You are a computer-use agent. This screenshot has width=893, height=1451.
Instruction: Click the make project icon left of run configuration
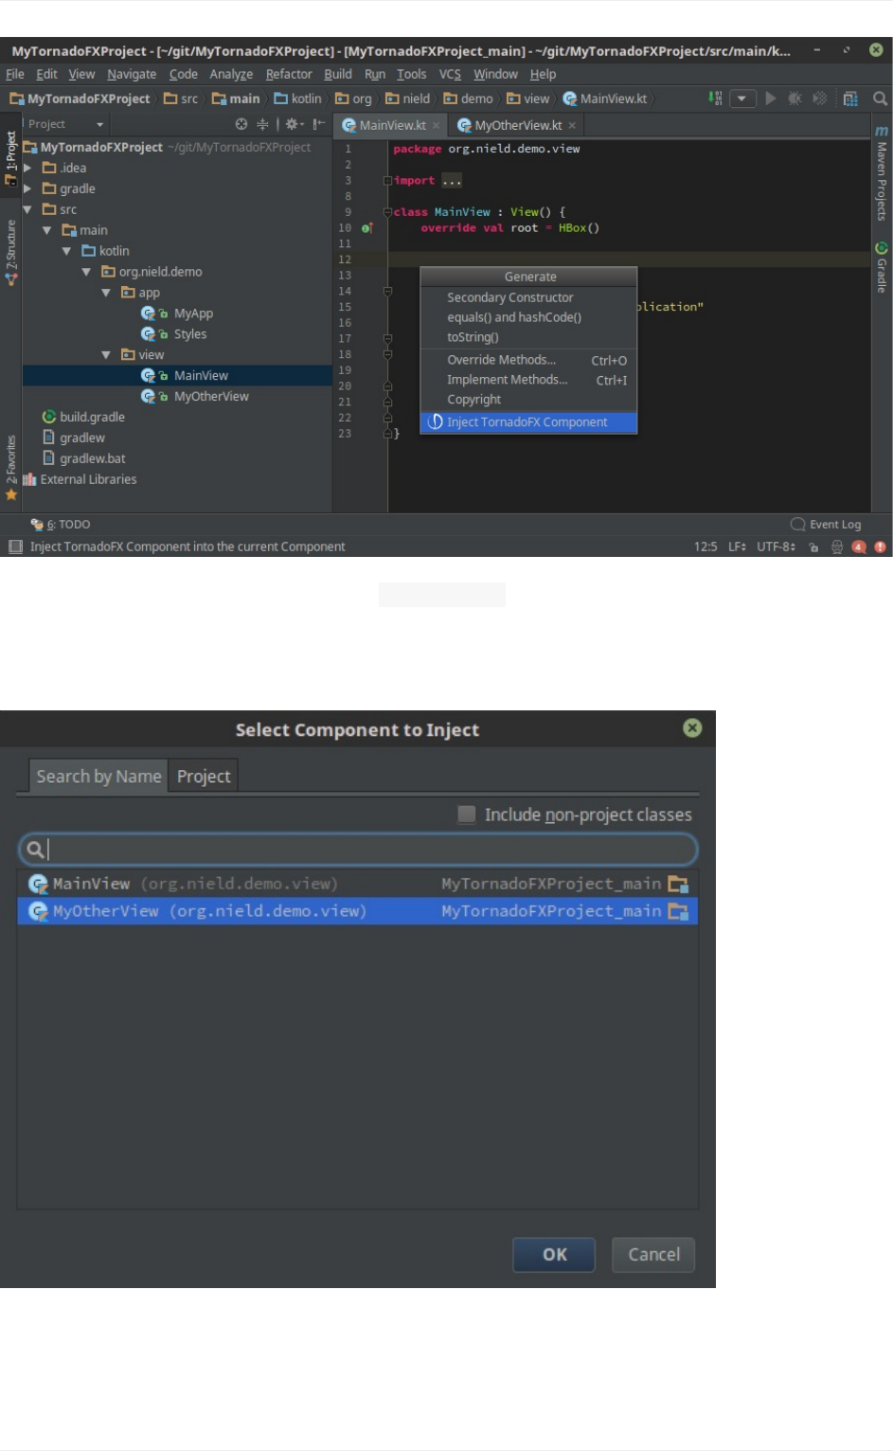click(715, 99)
